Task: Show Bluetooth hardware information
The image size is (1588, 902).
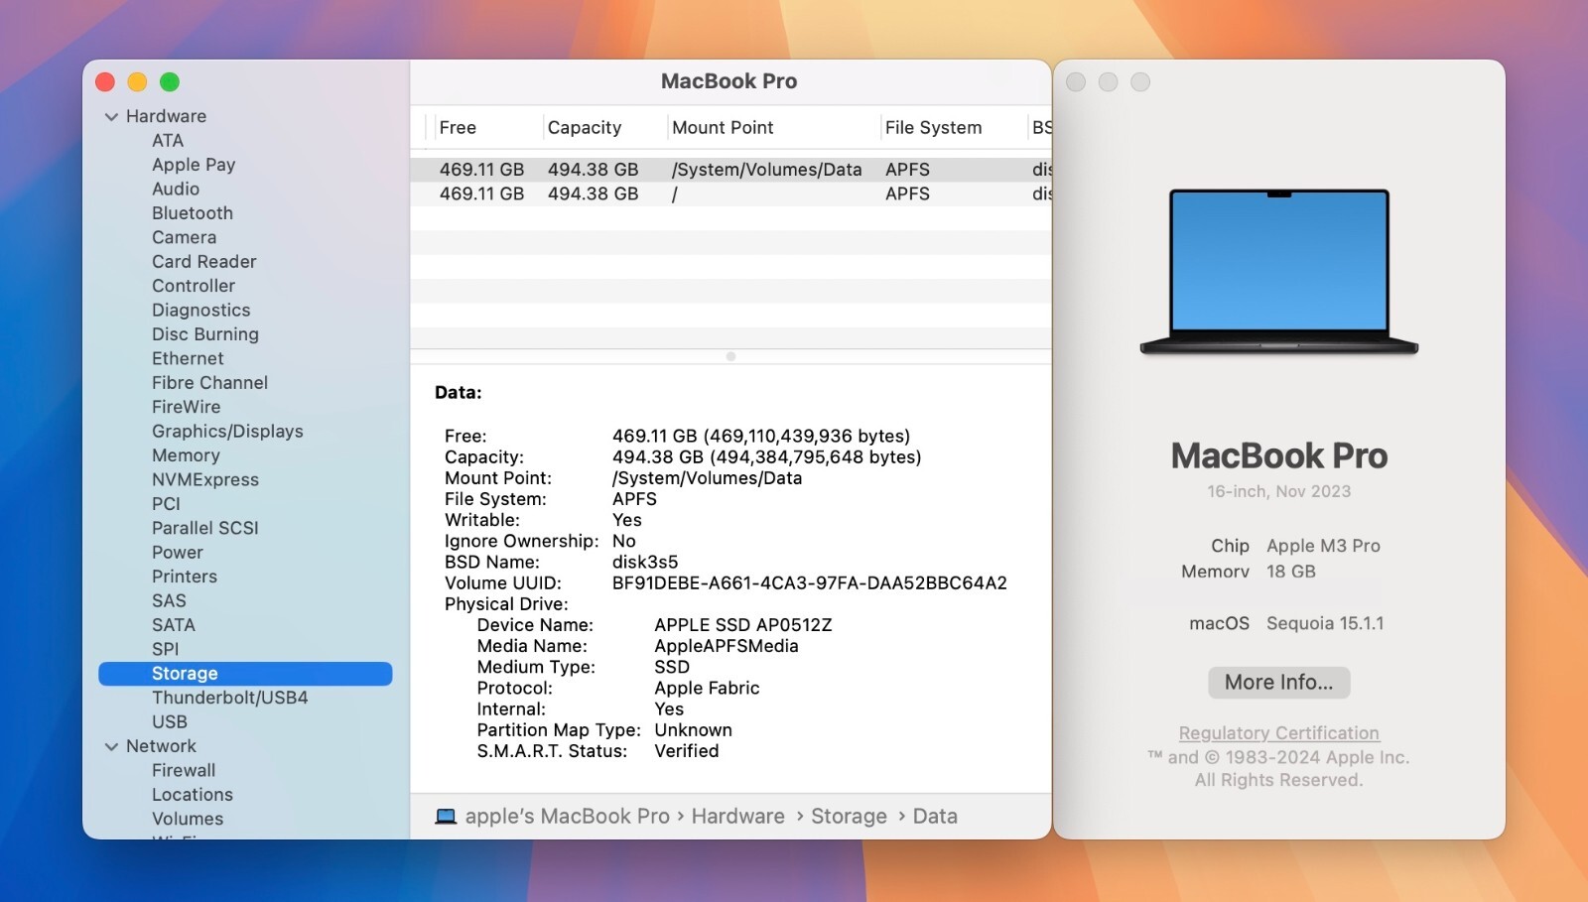Action: (193, 213)
